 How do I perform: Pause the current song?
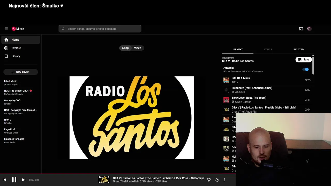[14, 180]
